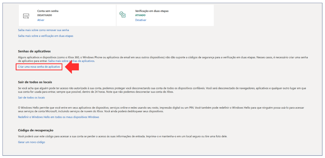Click the two-step verification checkmark icon
The width and height of the screenshot is (325, 158).
[x=123, y=15]
